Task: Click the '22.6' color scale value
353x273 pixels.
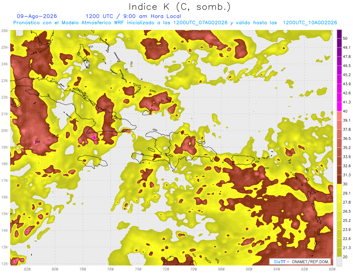Action: point(347,239)
